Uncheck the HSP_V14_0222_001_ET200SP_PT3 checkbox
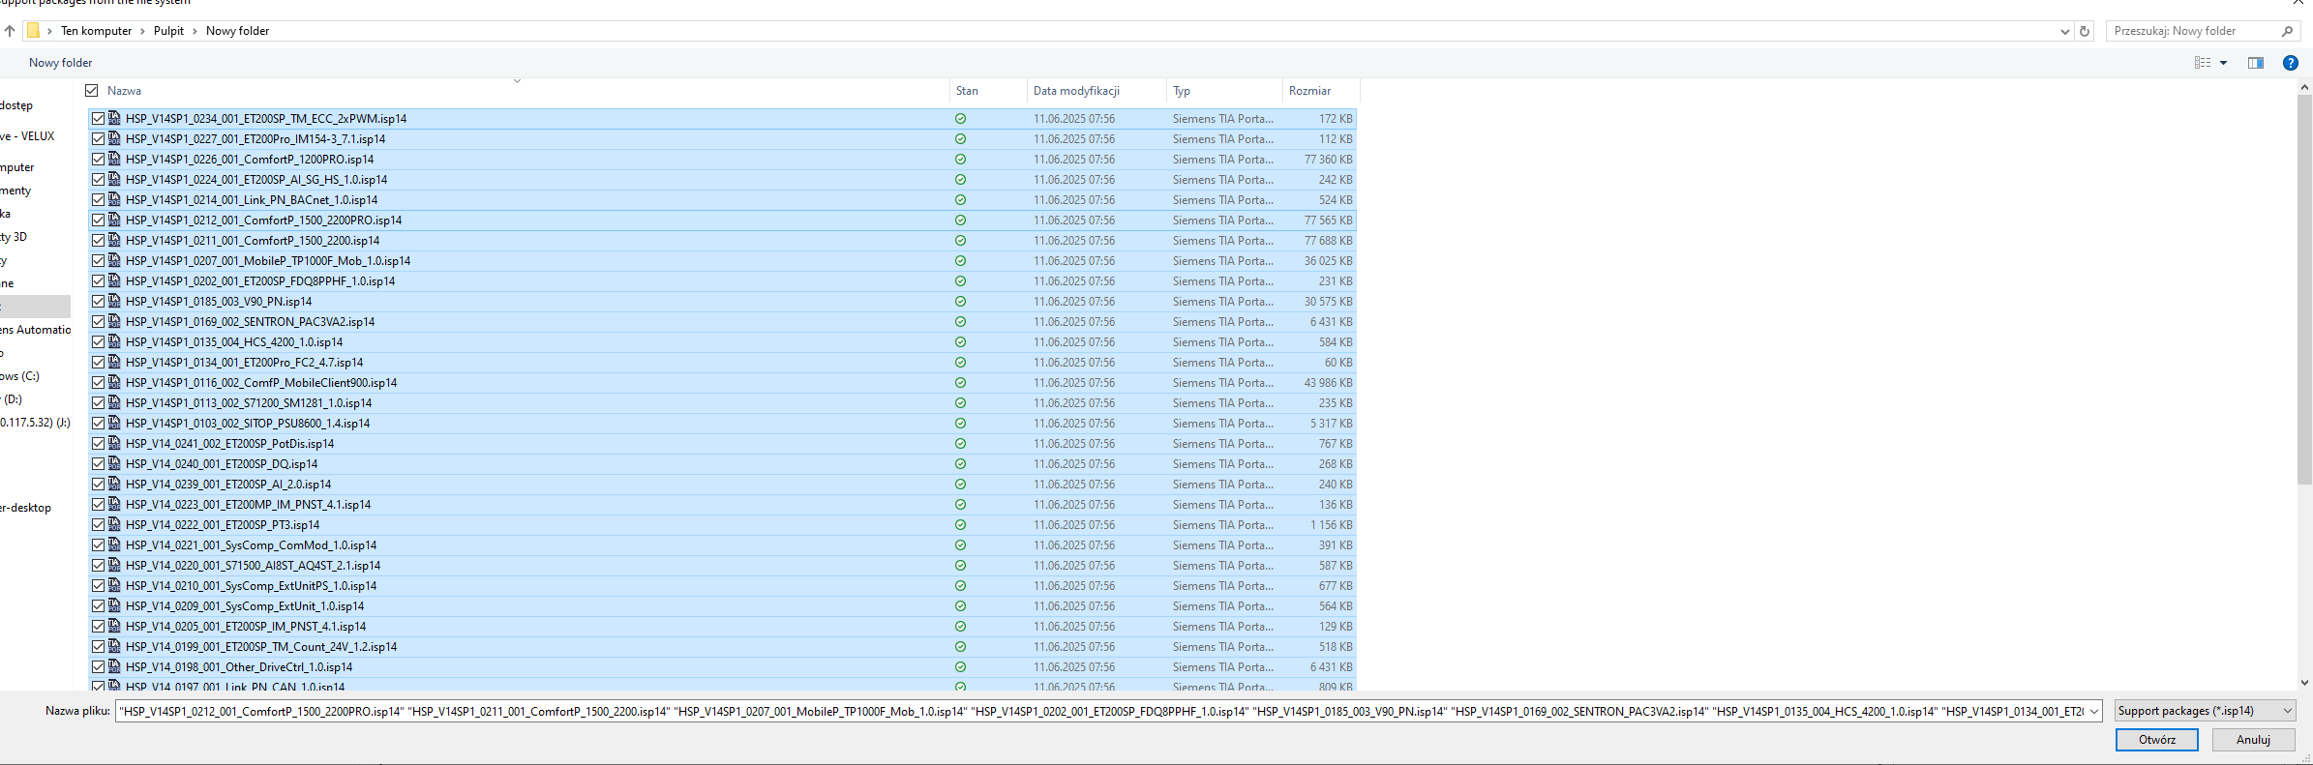 [x=98, y=525]
